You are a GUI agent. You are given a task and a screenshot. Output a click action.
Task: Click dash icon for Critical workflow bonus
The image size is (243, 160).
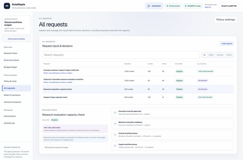pyautogui.click(x=115, y=135)
